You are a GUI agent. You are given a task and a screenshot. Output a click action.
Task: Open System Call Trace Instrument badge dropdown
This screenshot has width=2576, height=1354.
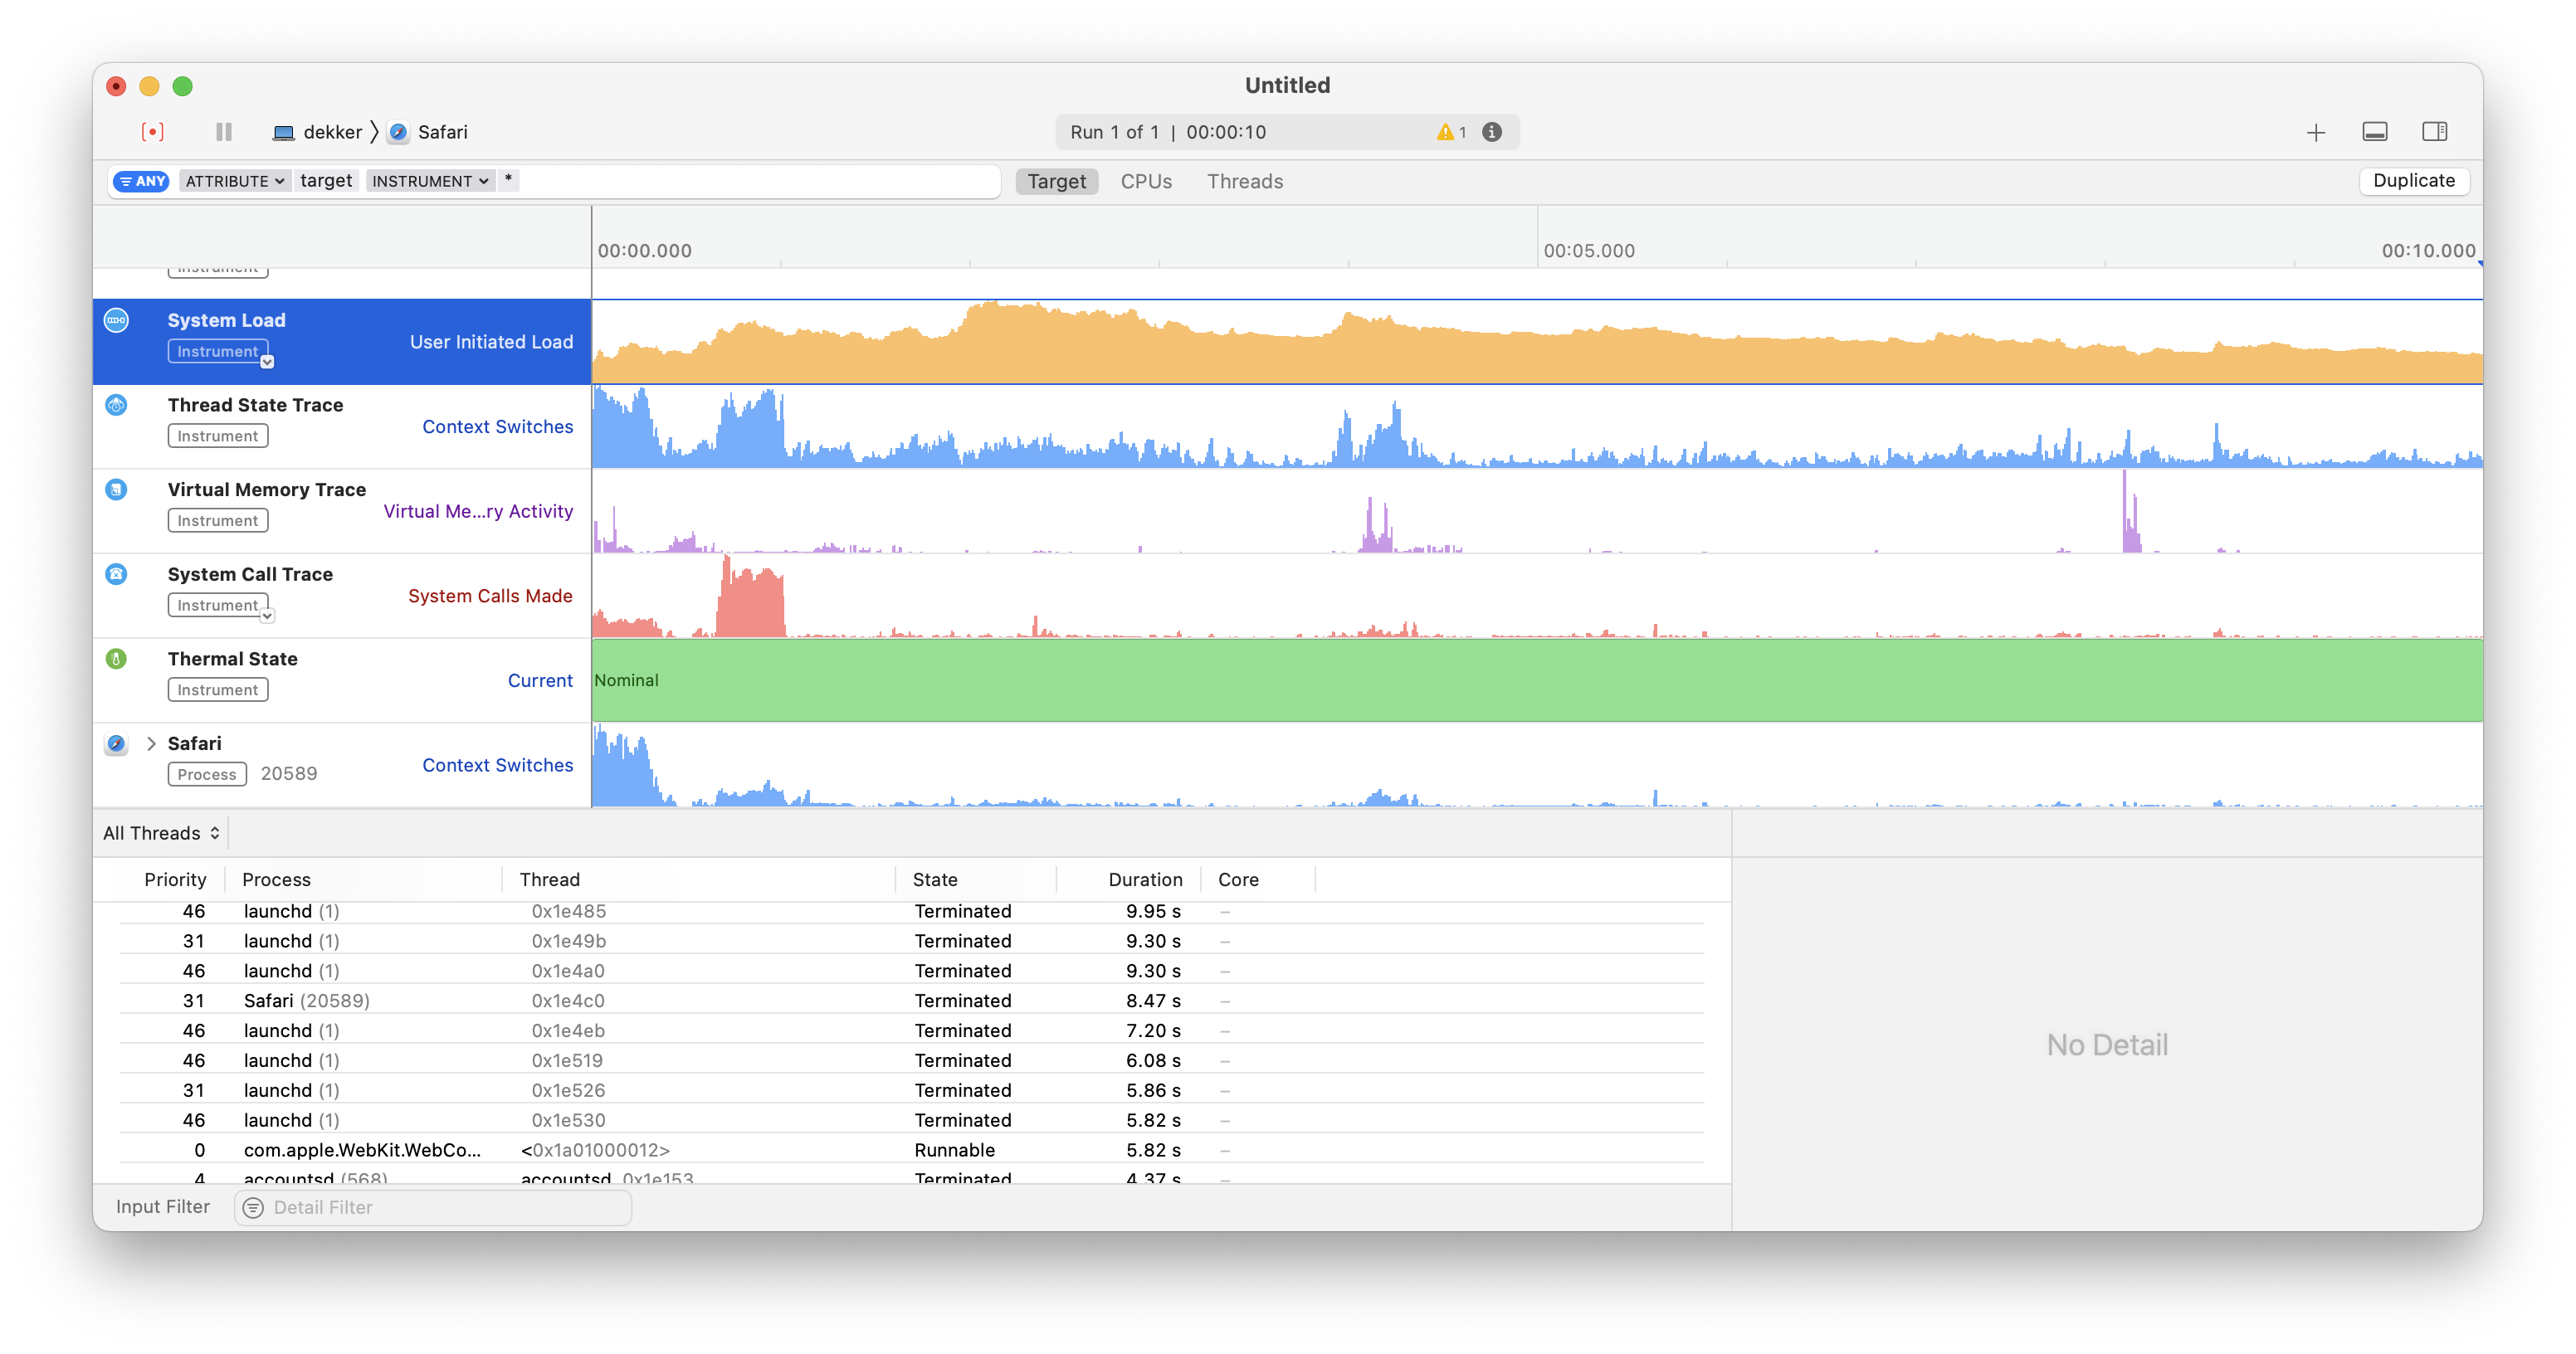pos(267,616)
